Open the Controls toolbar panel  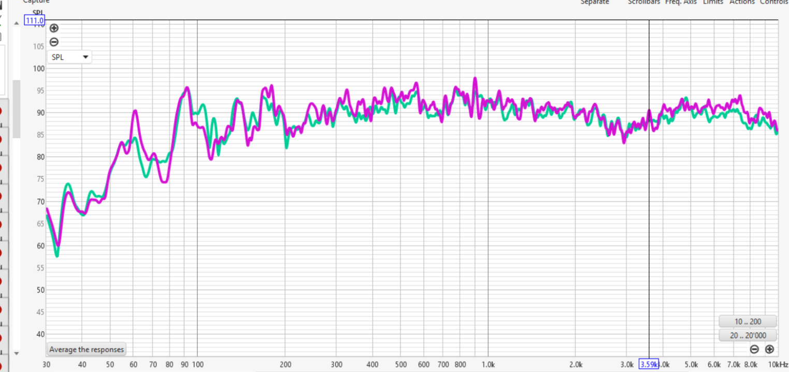pyautogui.click(x=774, y=3)
